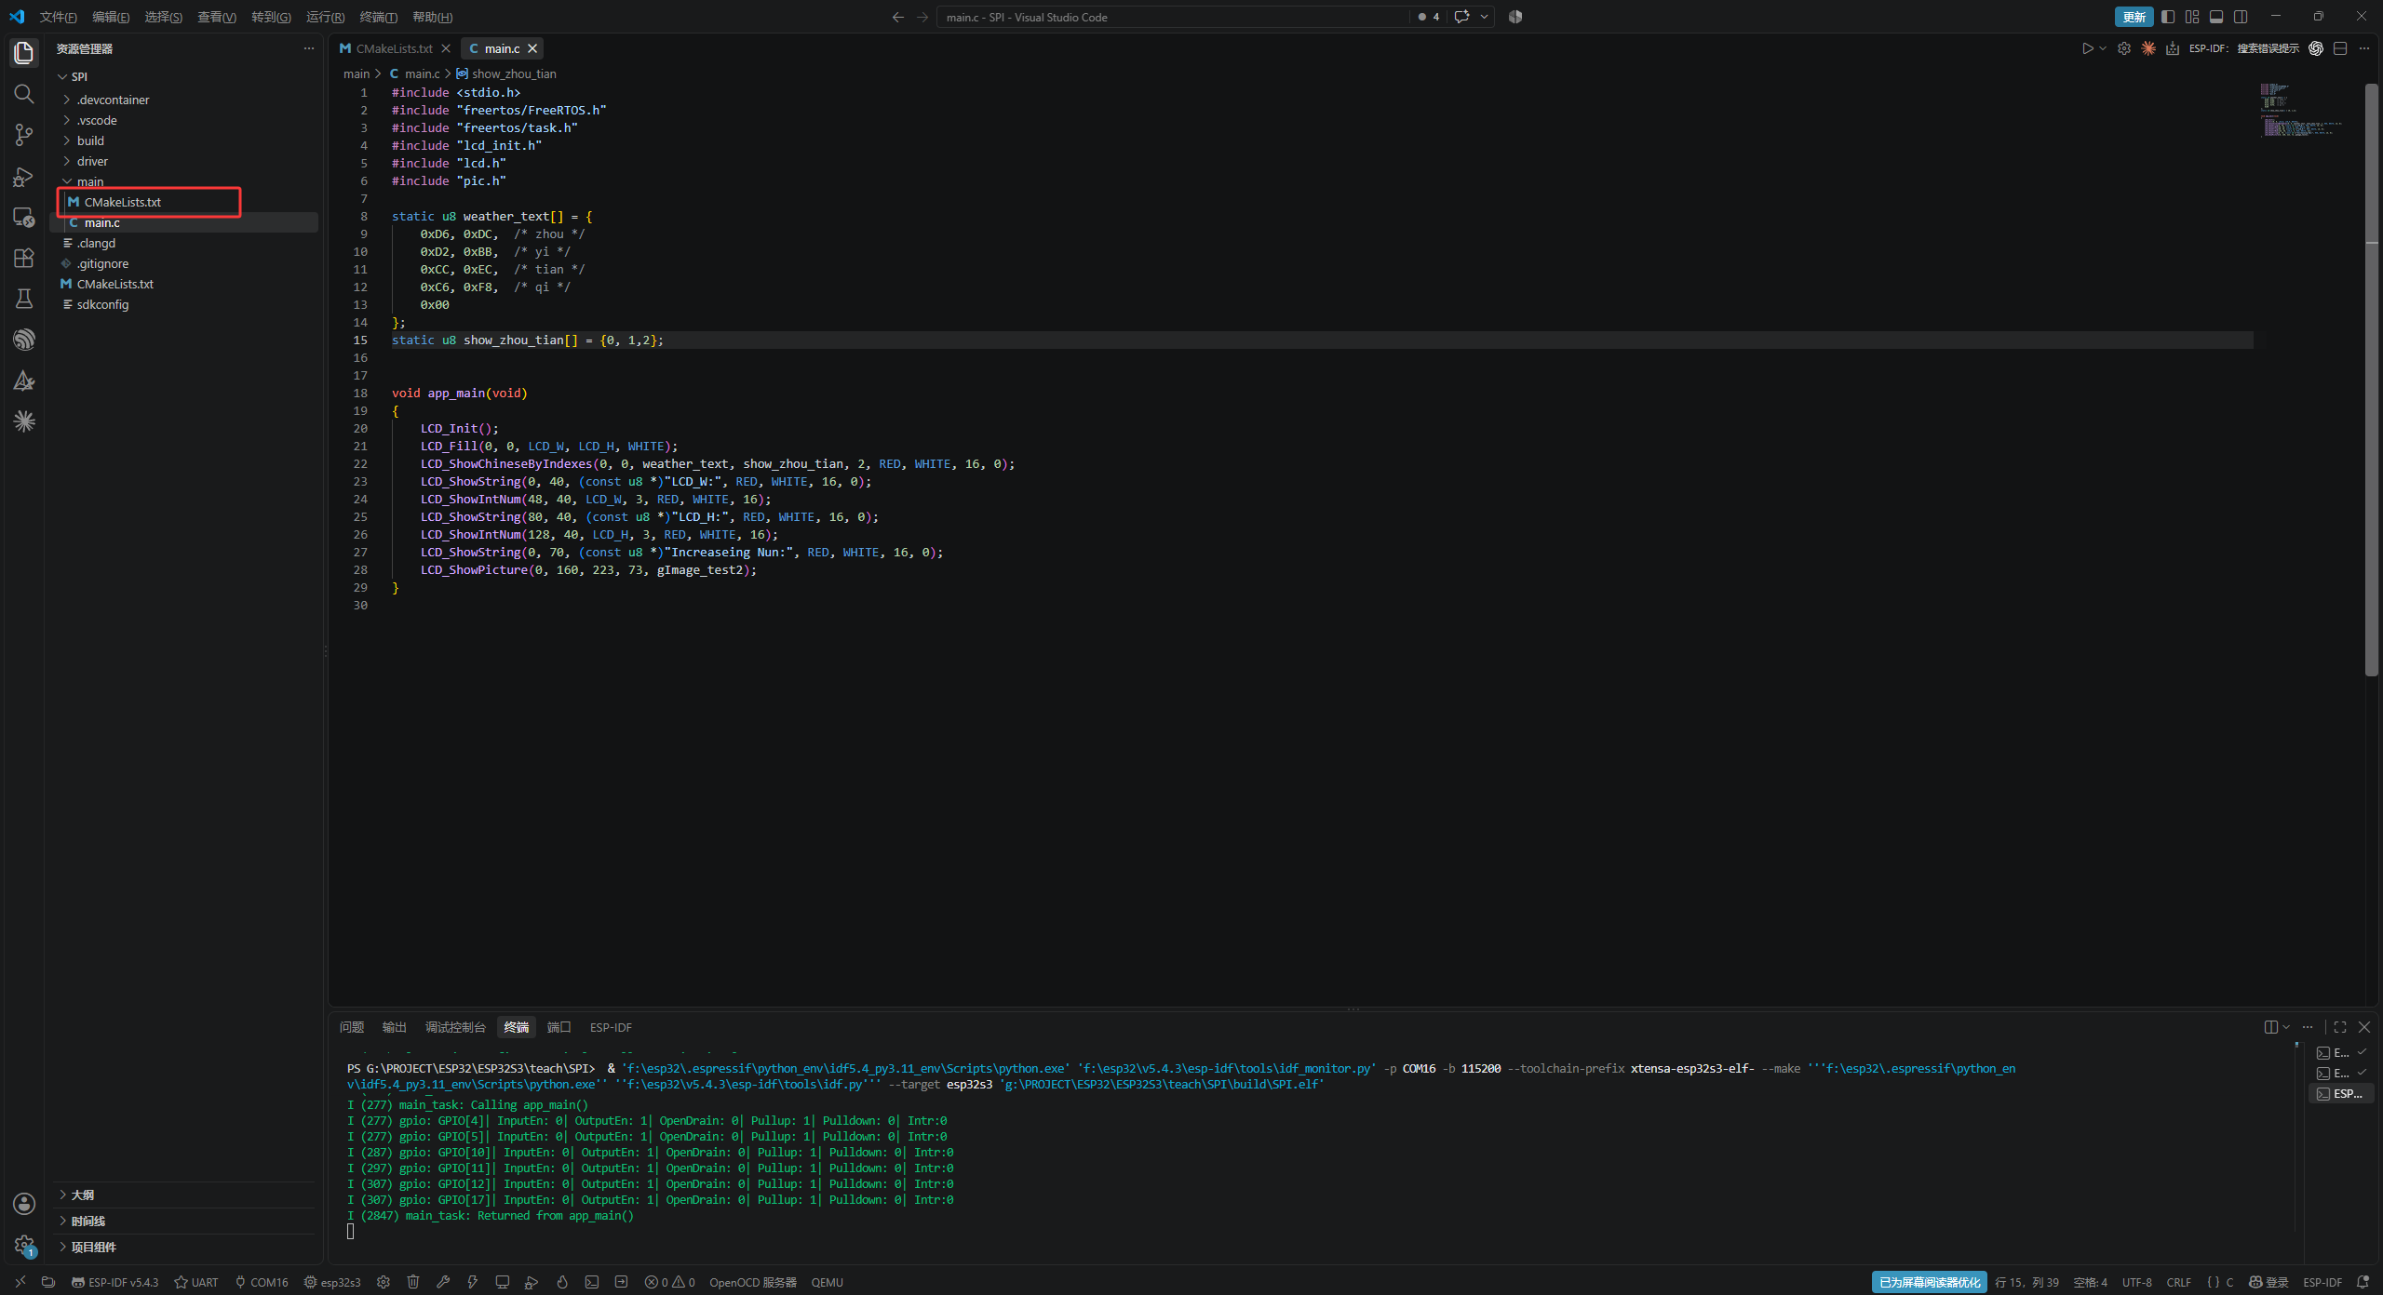This screenshot has width=2383, height=1295.
Task: Click the esp32s3 target in status bar
Action: pos(332,1282)
